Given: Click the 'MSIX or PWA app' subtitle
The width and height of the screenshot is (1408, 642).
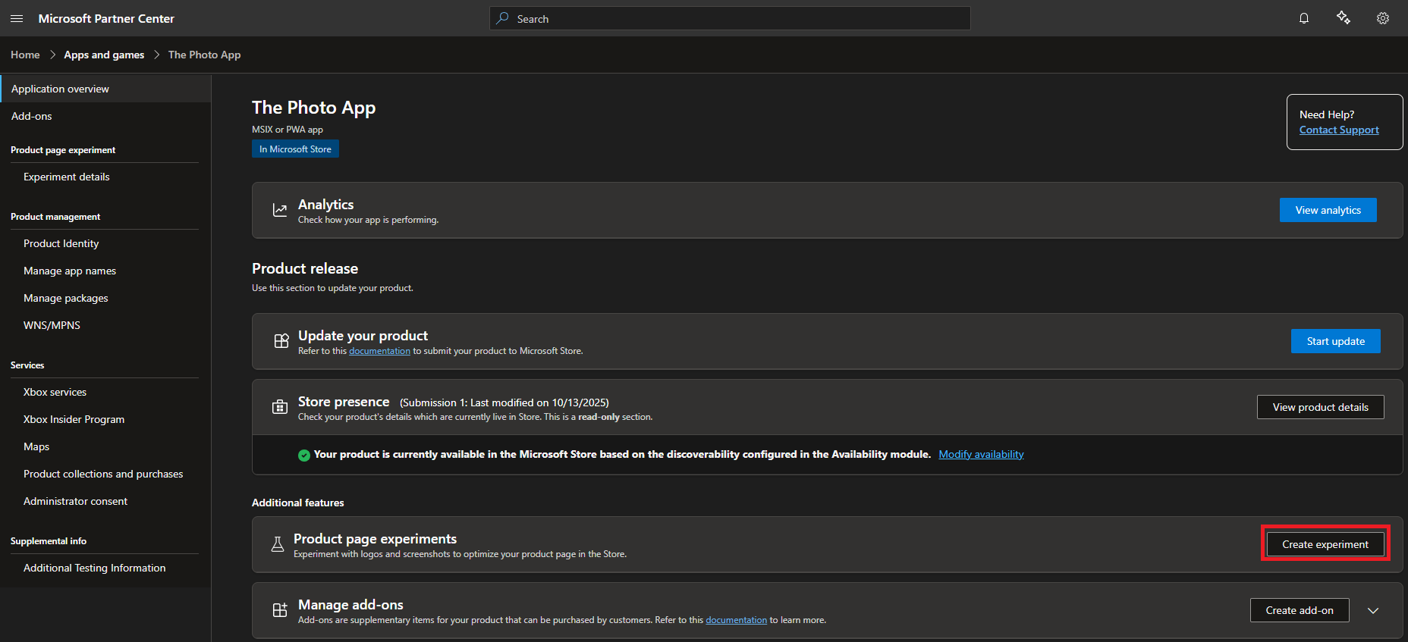Looking at the screenshot, I should [x=288, y=130].
